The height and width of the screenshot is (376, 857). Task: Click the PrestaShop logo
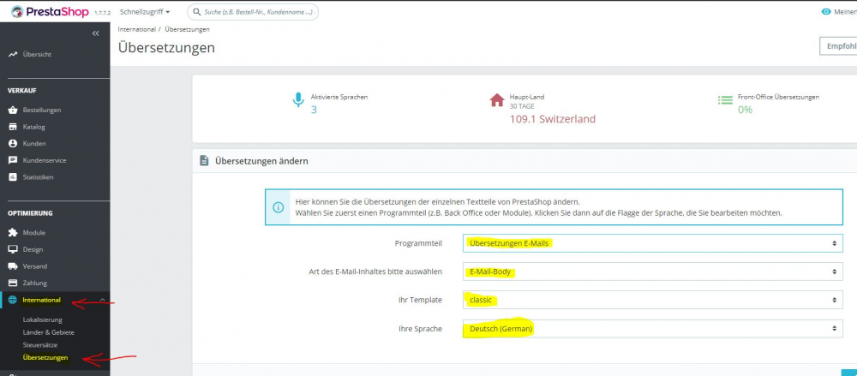point(49,11)
